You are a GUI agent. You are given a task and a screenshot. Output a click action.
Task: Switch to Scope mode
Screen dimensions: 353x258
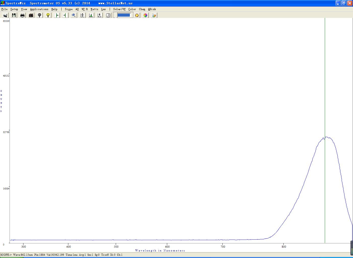pos(69,9)
